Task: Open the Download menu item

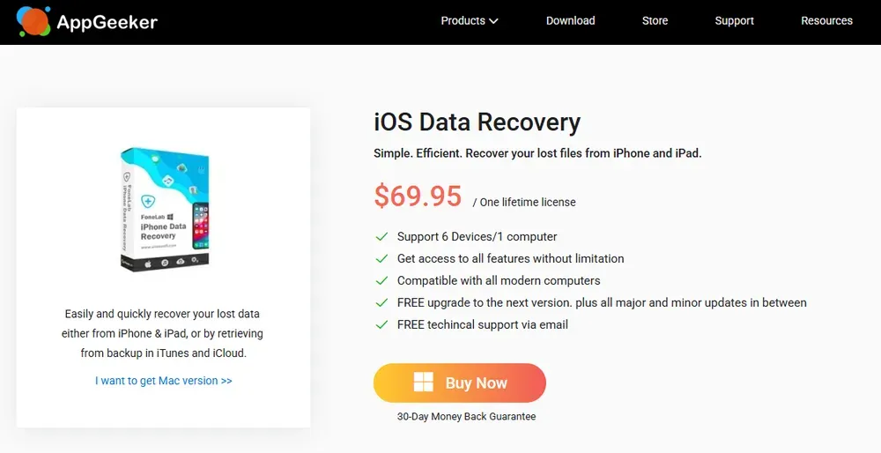Action: [x=570, y=21]
